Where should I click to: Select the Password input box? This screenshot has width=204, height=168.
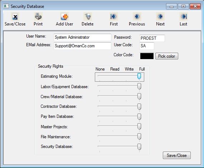tap(152, 38)
